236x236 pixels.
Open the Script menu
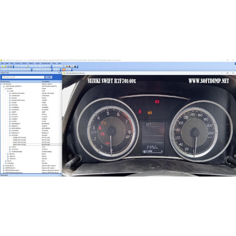[37, 63]
